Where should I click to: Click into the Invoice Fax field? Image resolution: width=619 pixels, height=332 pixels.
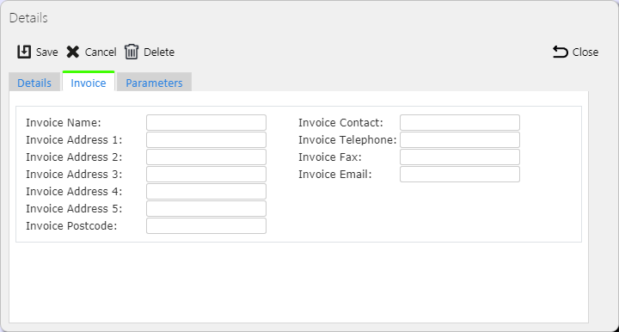point(460,157)
